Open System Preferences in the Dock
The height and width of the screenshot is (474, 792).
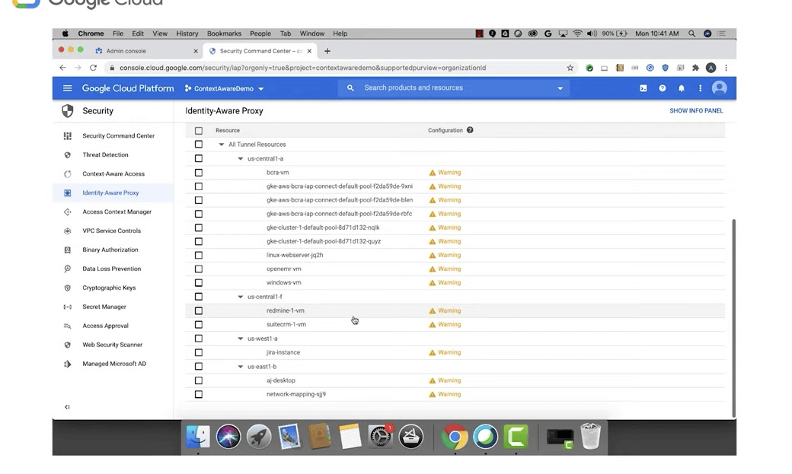[x=380, y=437]
